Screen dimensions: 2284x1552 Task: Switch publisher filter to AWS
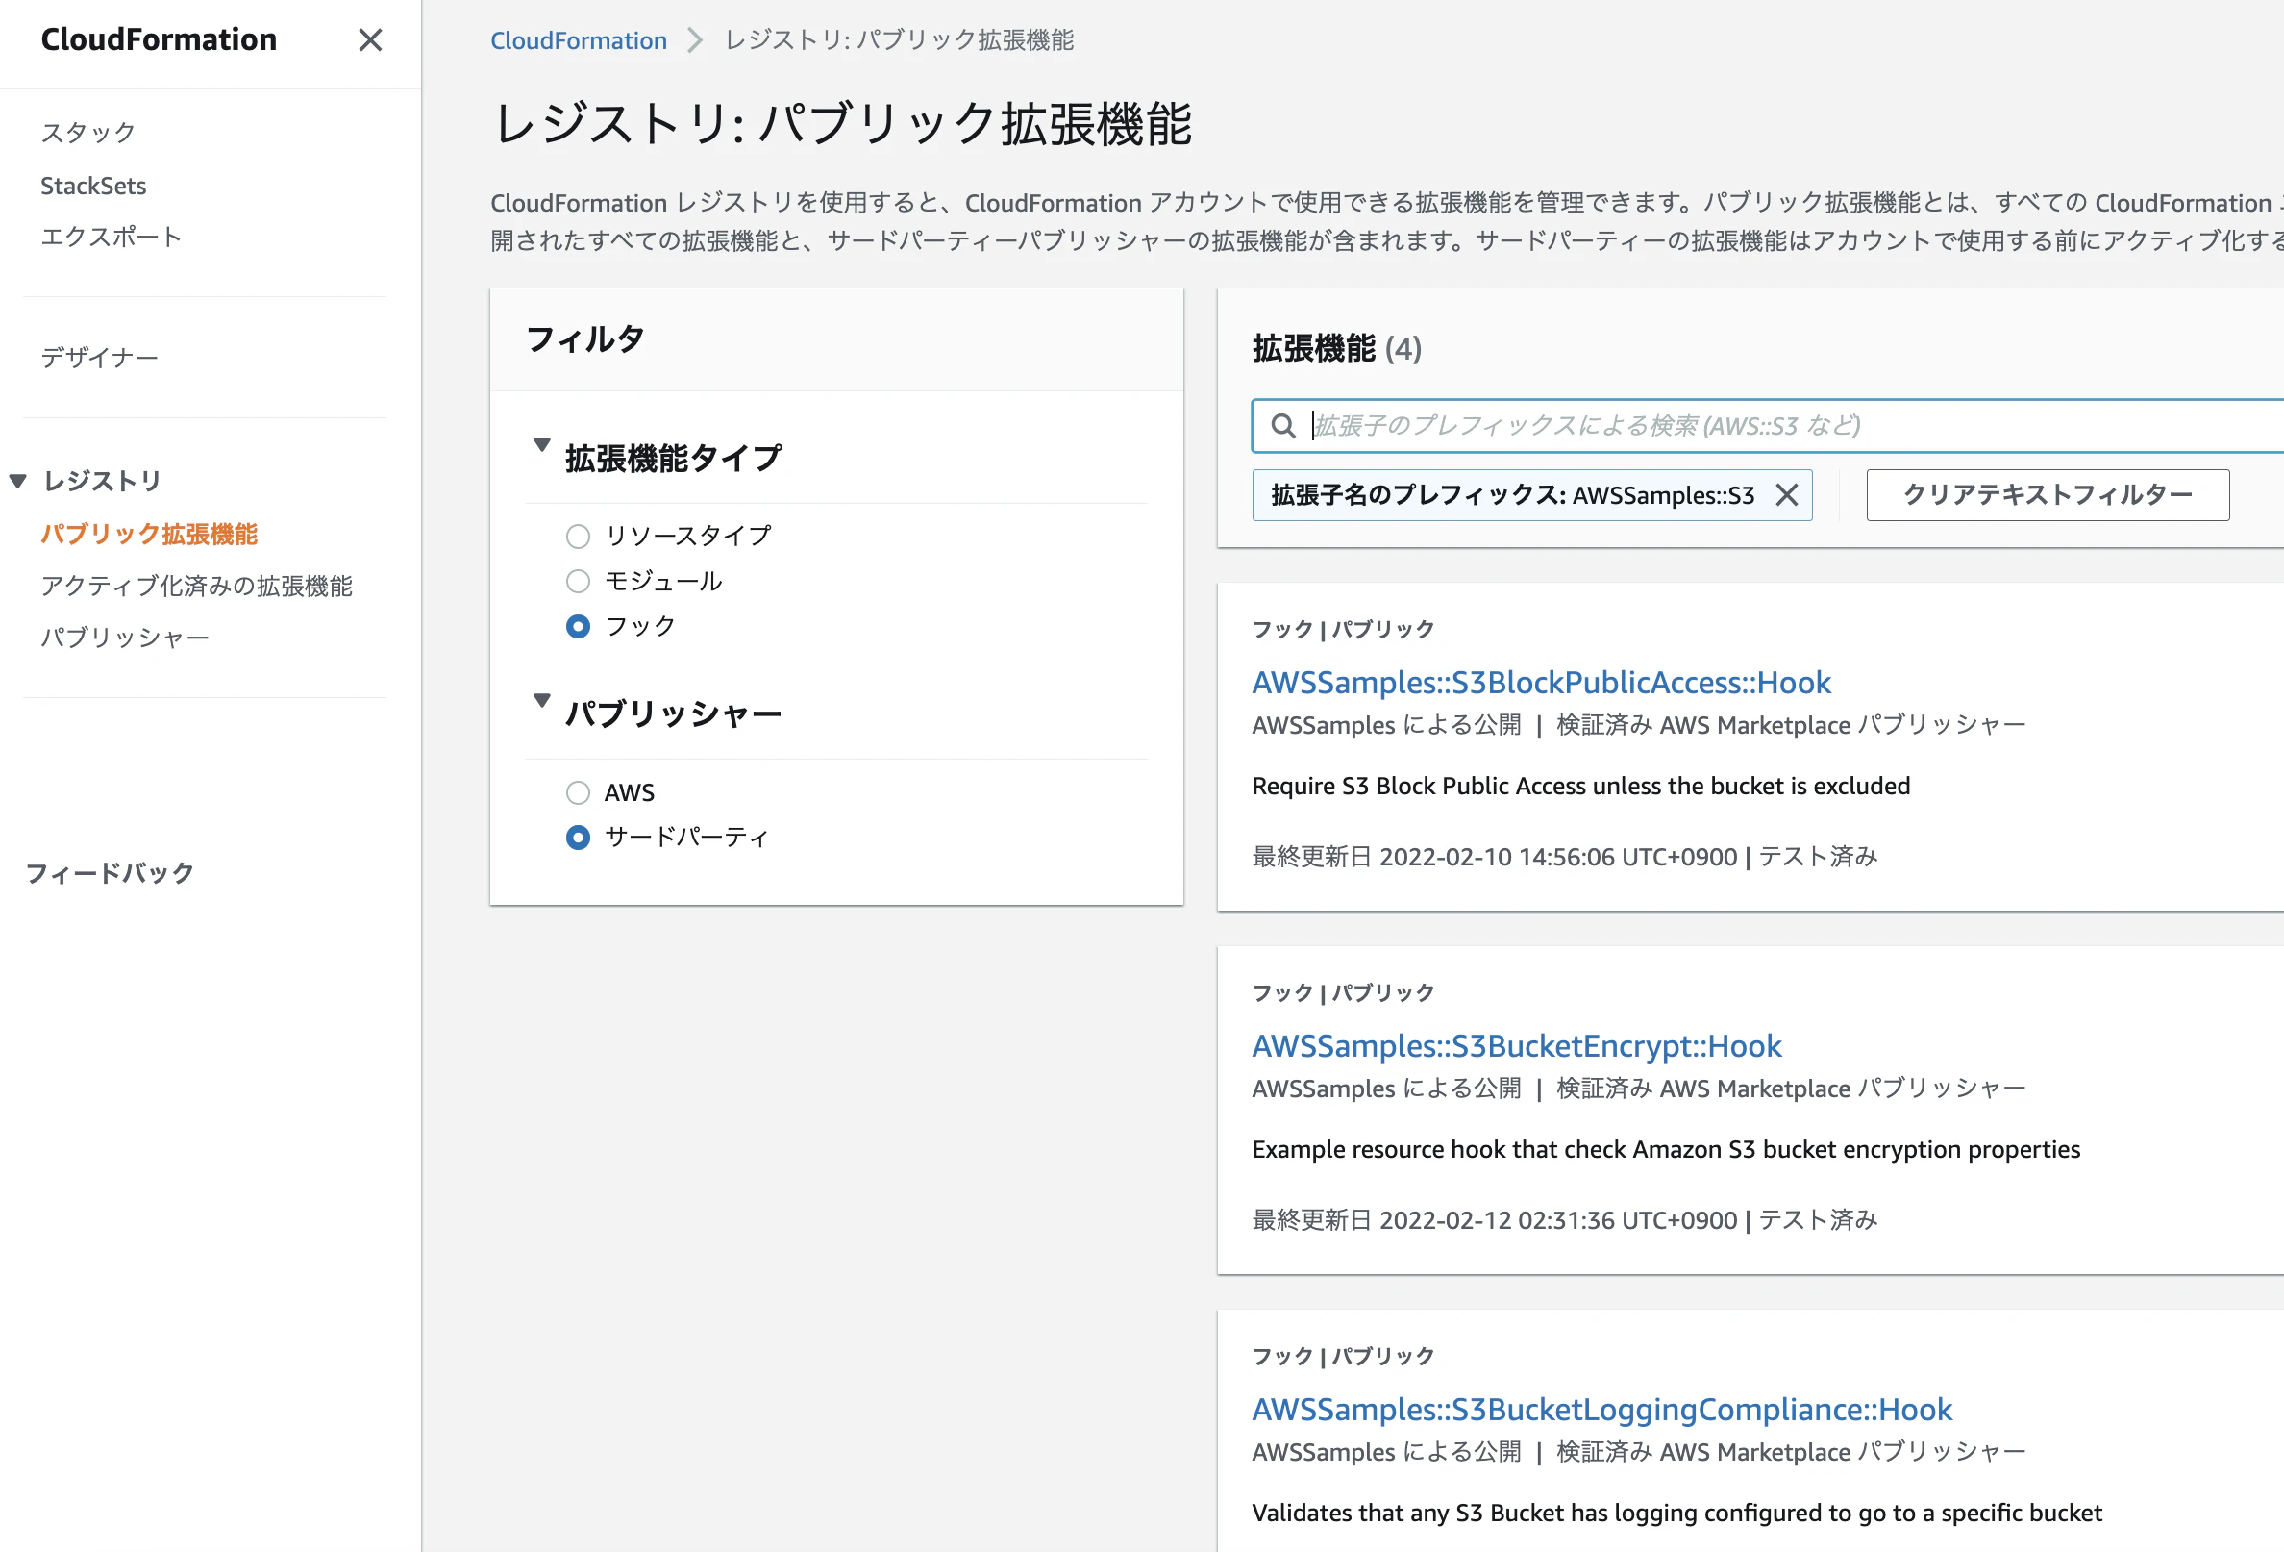click(x=578, y=792)
